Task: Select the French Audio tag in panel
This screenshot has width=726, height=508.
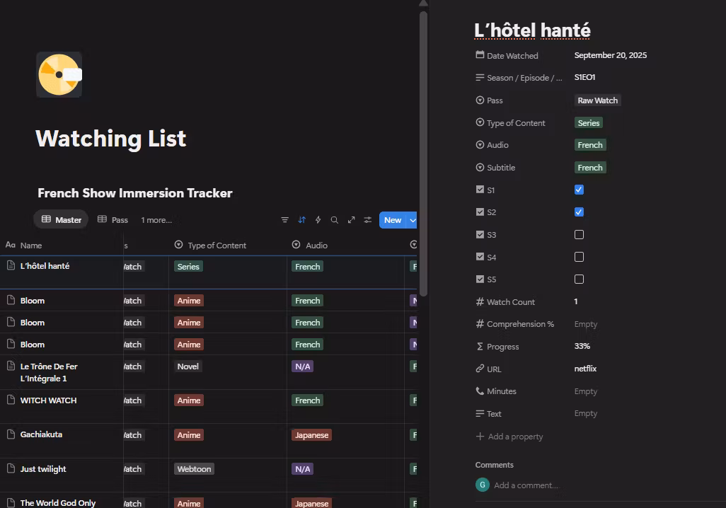Action: (x=589, y=145)
